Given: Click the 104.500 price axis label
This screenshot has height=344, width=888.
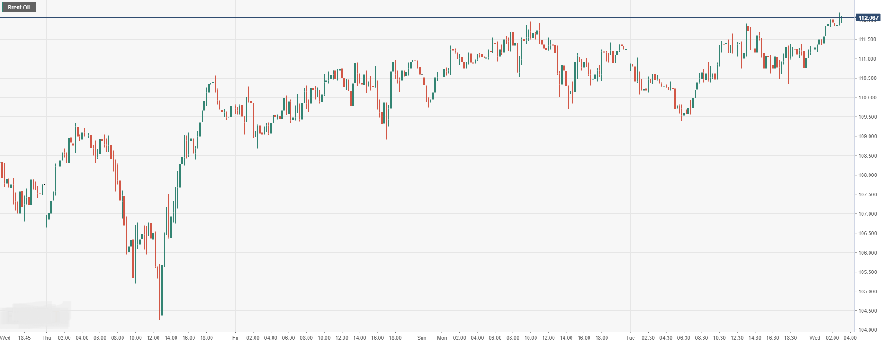Looking at the screenshot, I should [867, 311].
